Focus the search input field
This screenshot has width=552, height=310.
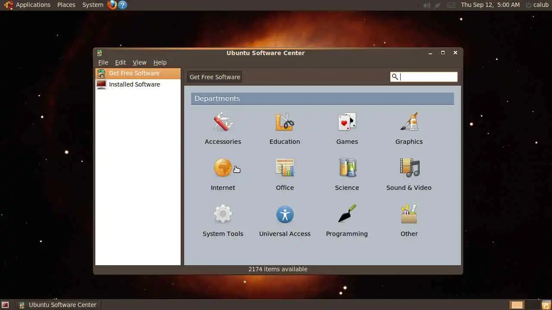tap(424, 77)
